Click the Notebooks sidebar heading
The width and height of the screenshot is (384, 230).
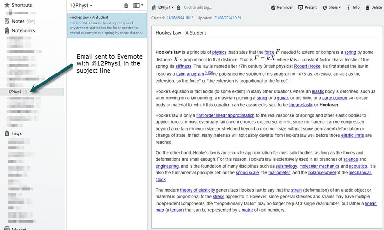[23, 30]
